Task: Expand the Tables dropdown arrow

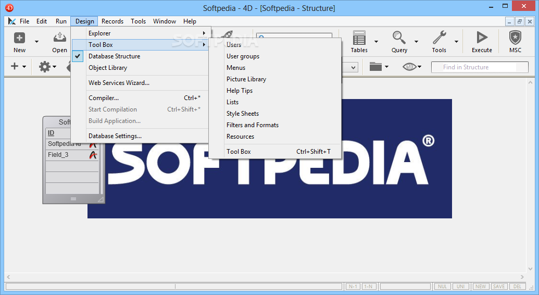Action: coord(376,42)
